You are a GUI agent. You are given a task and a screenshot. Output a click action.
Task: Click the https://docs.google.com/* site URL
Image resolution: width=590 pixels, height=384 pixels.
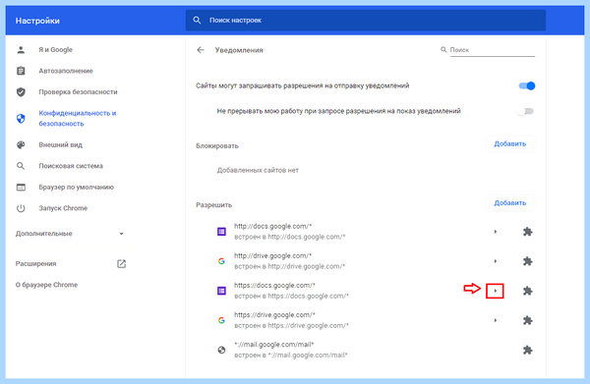(x=274, y=285)
